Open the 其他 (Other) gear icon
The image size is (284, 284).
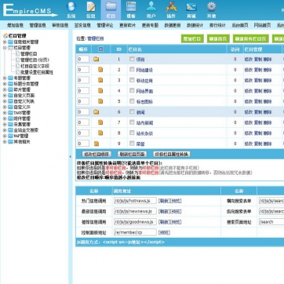[x=211, y=7]
